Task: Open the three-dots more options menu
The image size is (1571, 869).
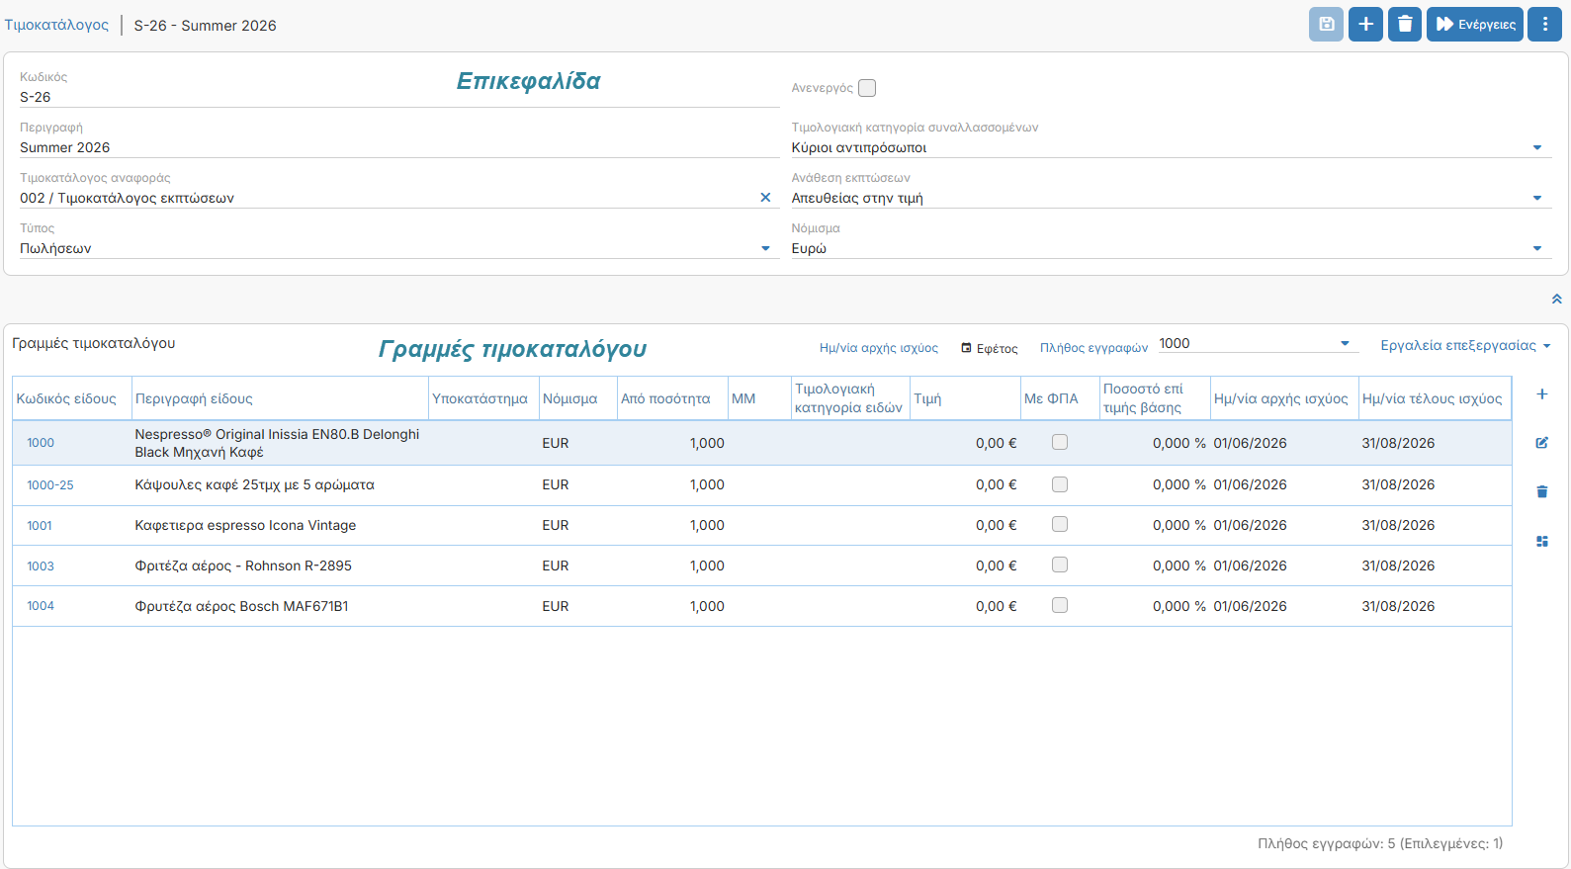Action: [x=1544, y=24]
